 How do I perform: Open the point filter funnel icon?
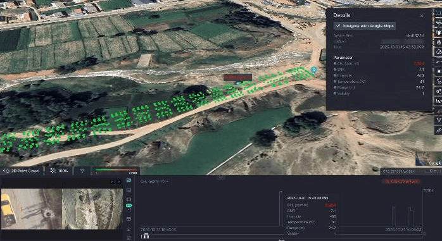82,171
